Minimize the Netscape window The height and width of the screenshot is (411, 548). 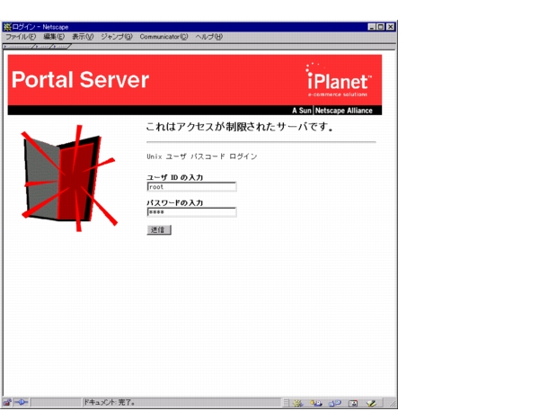pos(372,27)
